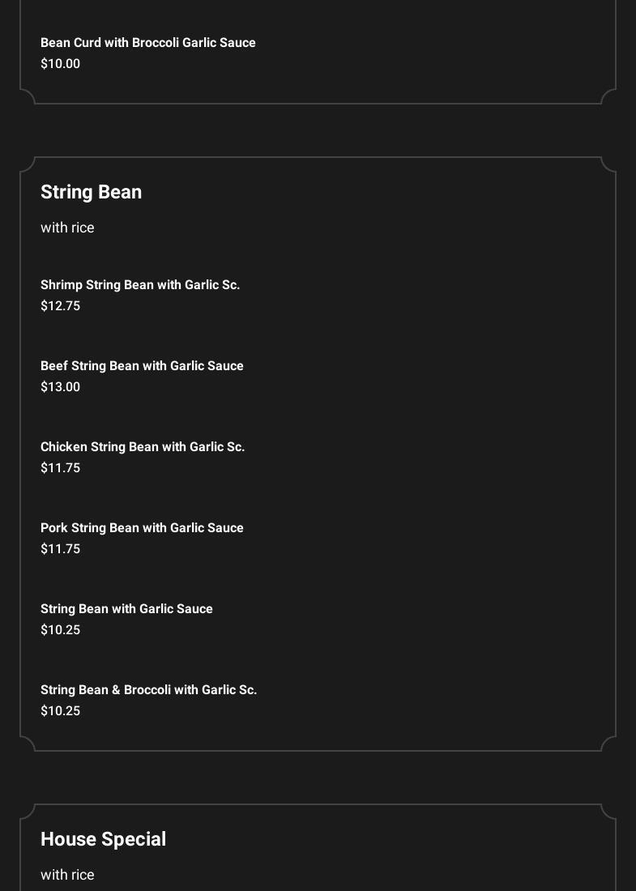Click the String Bean section heading
The height and width of the screenshot is (891, 636).
(91, 192)
